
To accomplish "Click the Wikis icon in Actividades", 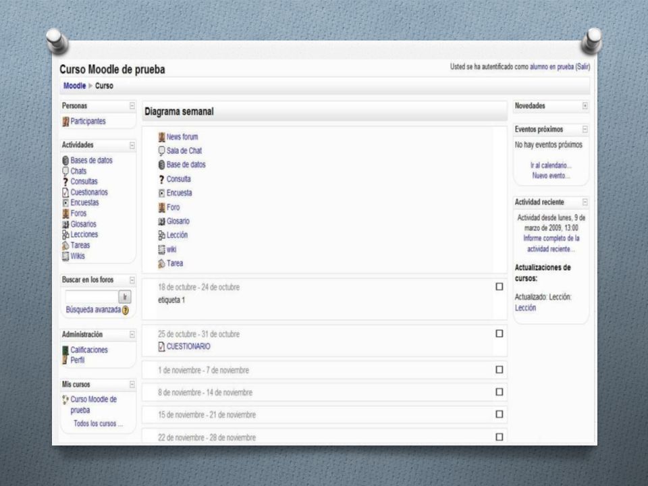I will (x=65, y=256).
